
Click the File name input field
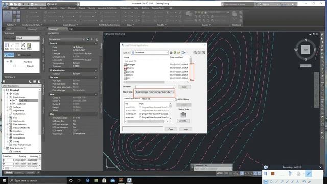pyautogui.click(x=155, y=87)
